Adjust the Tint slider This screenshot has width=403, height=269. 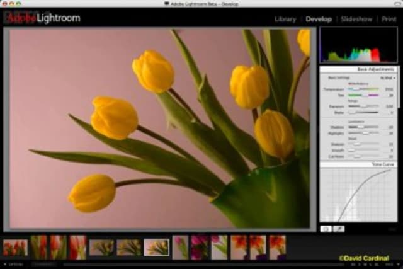[363, 95]
